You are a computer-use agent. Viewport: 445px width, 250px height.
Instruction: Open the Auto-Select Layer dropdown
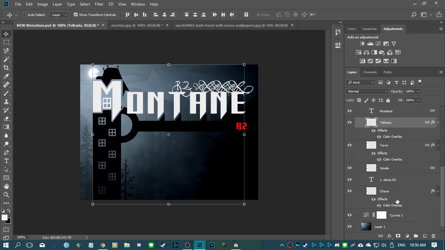click(x=59, y=15)
